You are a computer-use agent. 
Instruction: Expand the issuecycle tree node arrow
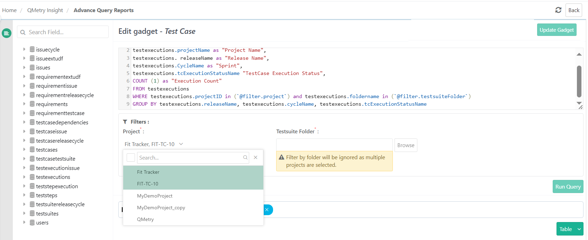(24, 49)
